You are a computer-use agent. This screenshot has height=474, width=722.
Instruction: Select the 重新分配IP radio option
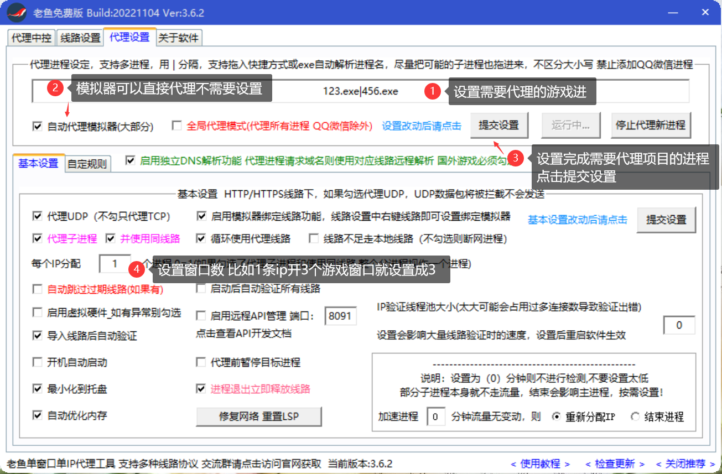point(556,416)
